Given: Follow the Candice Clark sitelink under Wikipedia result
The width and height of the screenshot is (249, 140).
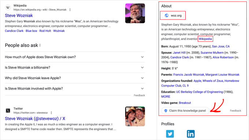Looking at the screenshot, I should (x=14, y=31).
